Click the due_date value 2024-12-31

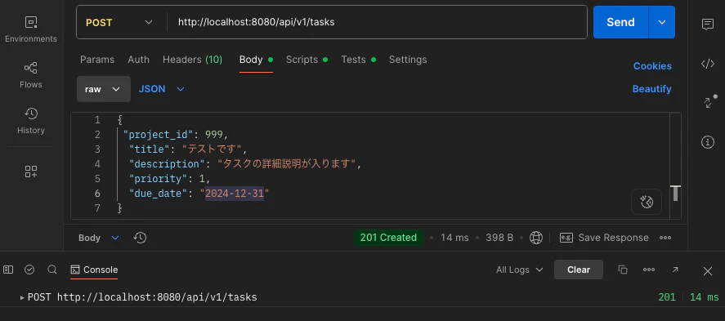click(235, 194)
